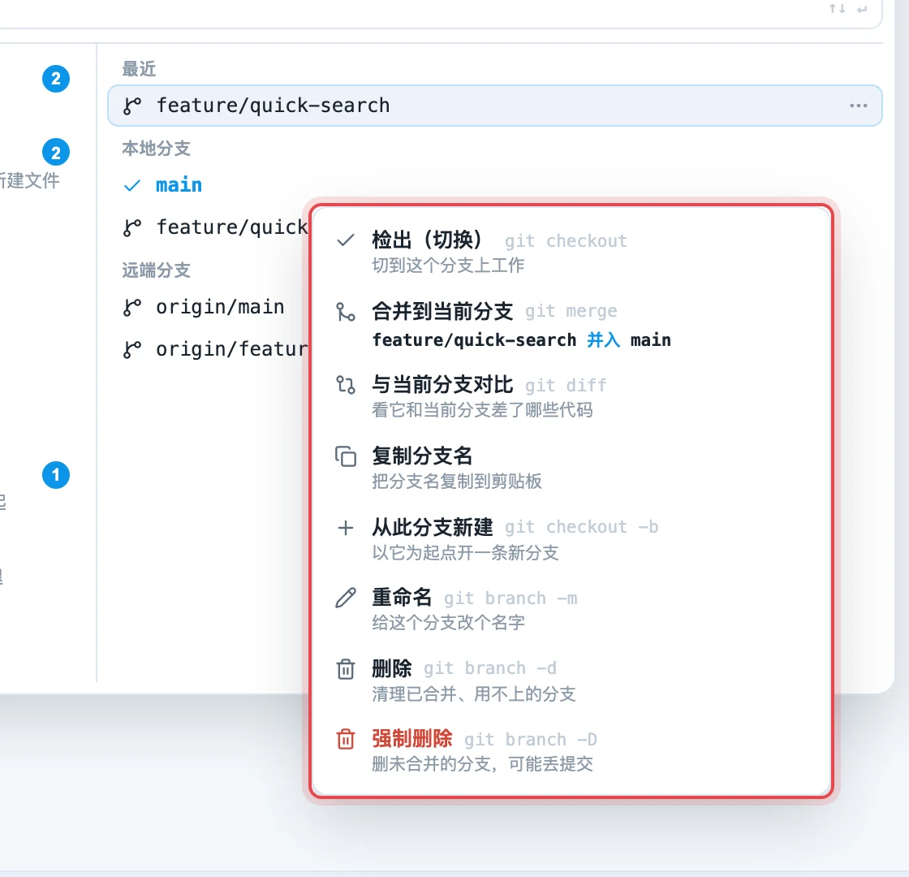Screen dimensions: 909x877
Task: Click the 最近 section heading
Action: click(139, 69)
